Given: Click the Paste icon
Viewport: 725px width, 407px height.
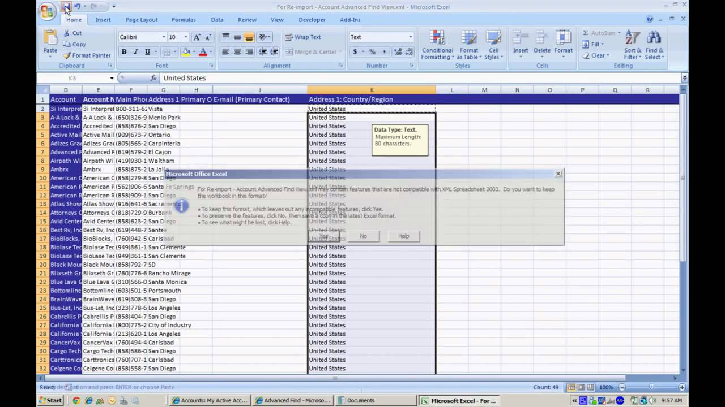Looking at the screenshot, I should tap(50, 37).
